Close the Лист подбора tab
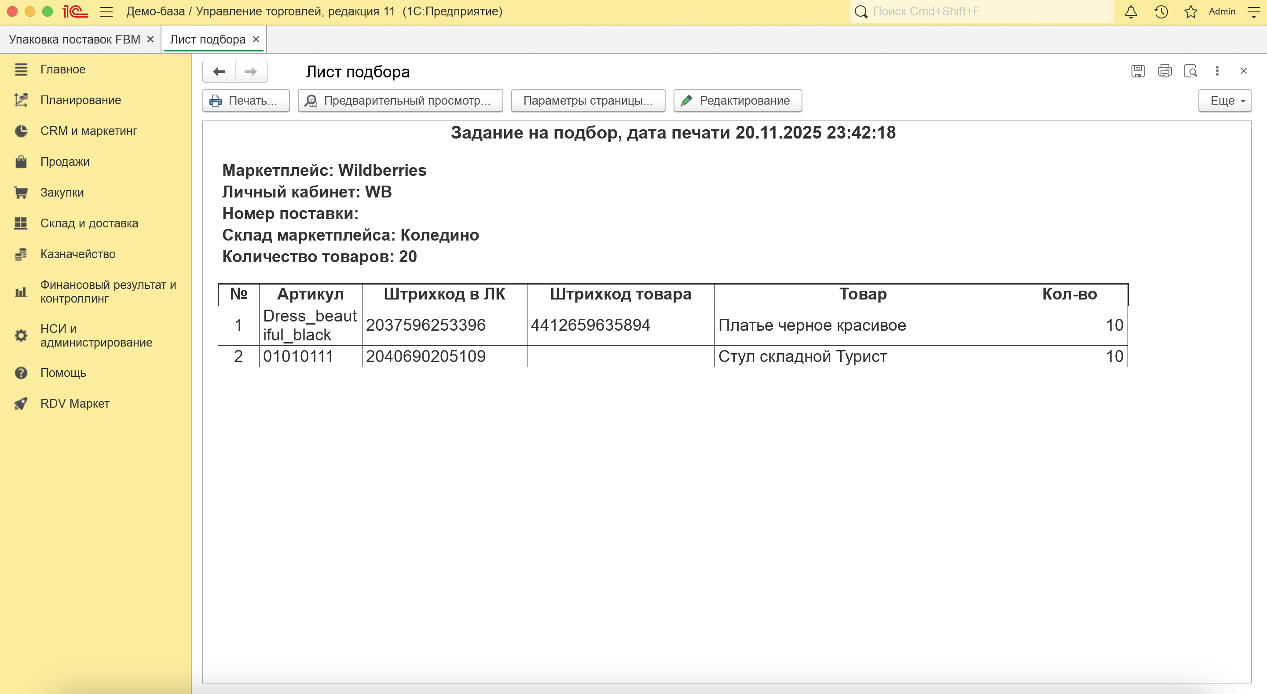Viewport: 1267px width, 694px height. pos(256,39)
